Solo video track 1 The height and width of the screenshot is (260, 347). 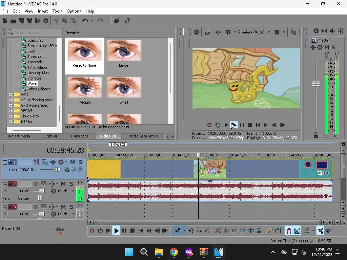pyautogui.click(x=81, y=162)
